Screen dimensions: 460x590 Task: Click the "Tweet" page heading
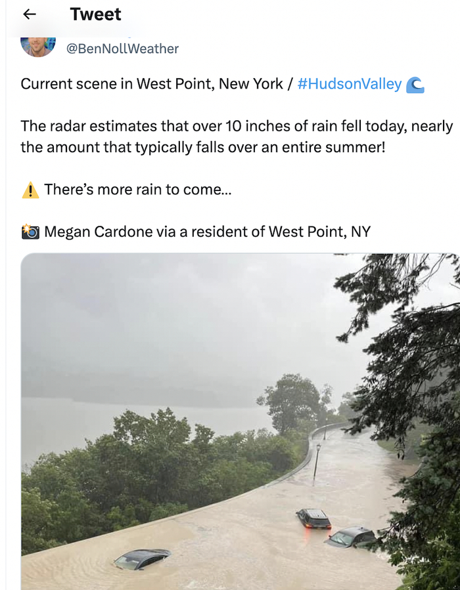pos(95,14)
